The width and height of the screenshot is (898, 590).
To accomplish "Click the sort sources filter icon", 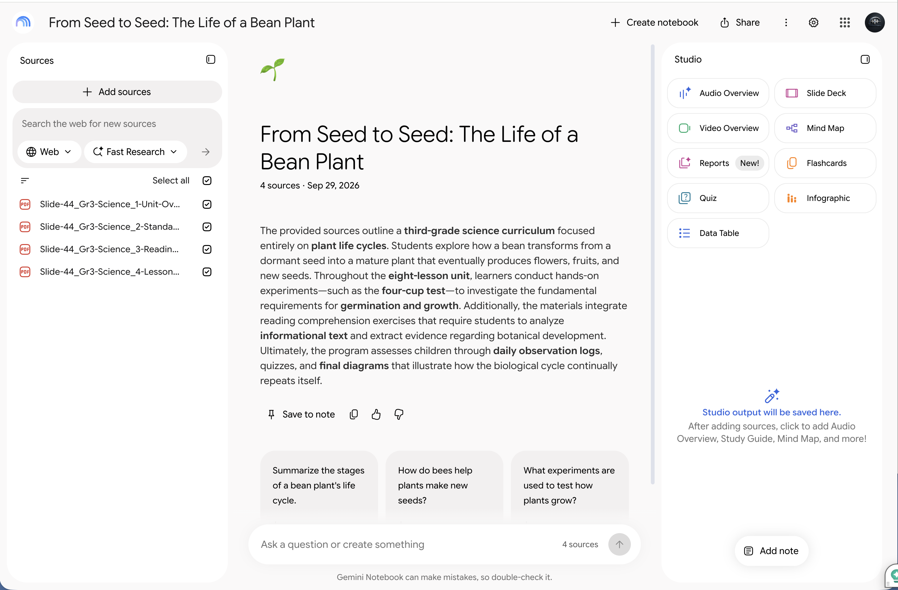I will pos(25,180).
